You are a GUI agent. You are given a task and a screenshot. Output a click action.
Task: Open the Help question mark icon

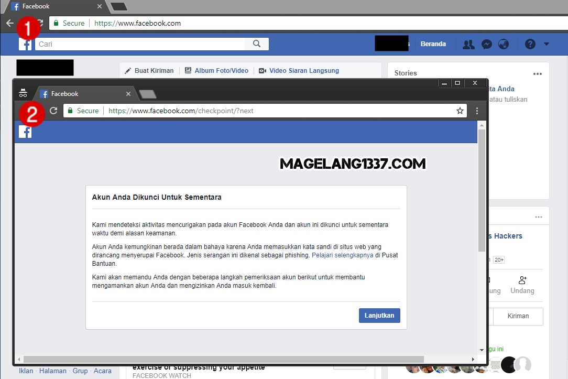point(529,44)
